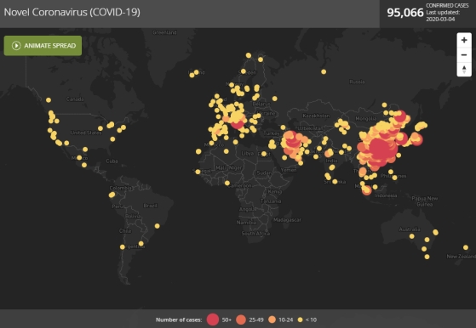Click the Novel Coronavirus (COVID-19) title
Screen dimensions: 476x328
point(72,12)
